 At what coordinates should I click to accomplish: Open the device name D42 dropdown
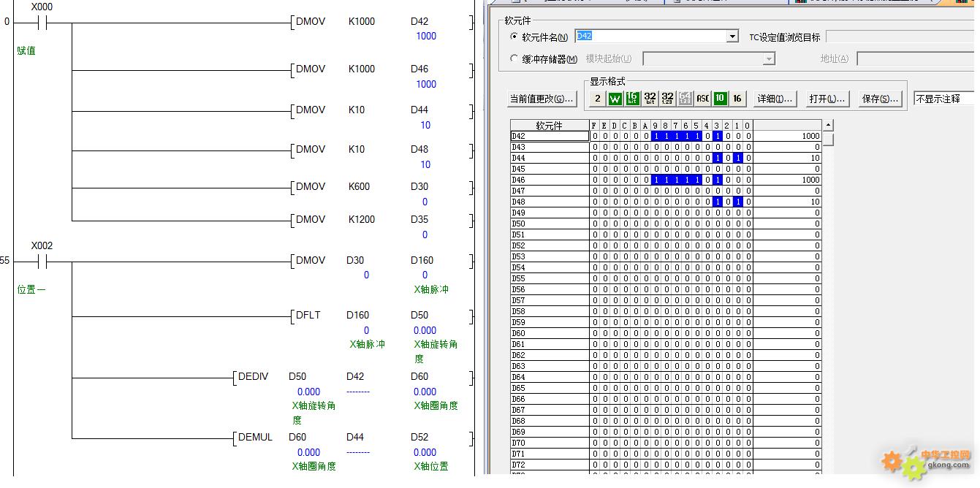pyautogui.click(x=732, y=37)
